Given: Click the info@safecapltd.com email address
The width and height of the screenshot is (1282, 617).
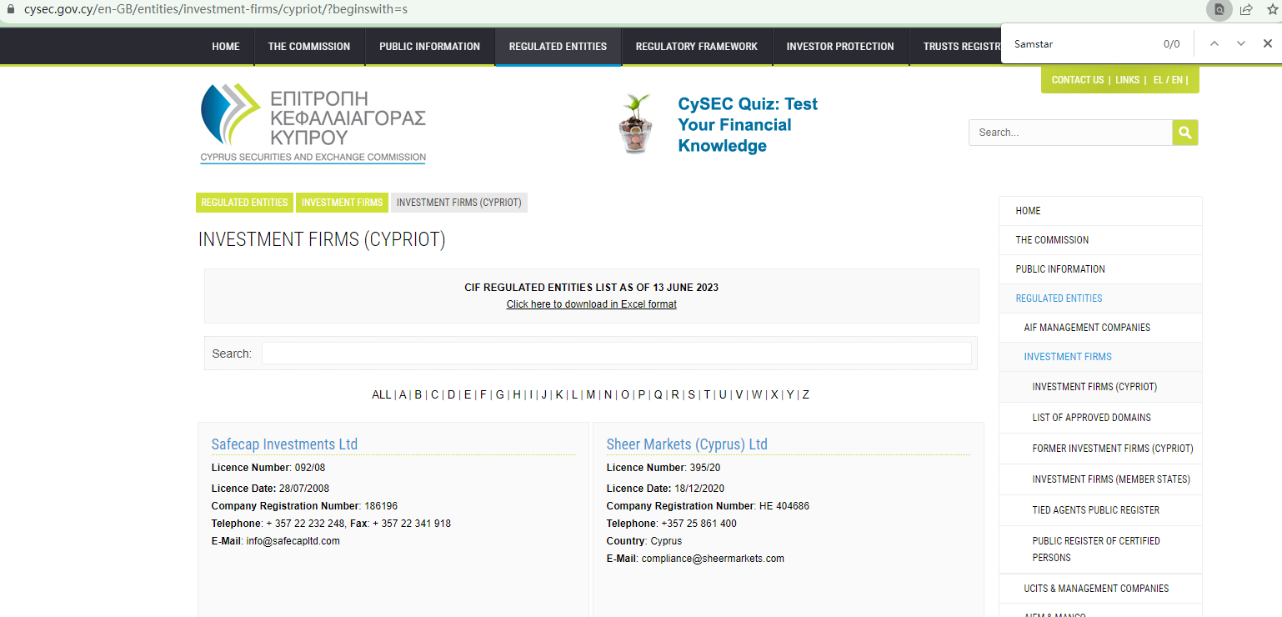Looking at the screenshot, I should click(x=293, y=541).
